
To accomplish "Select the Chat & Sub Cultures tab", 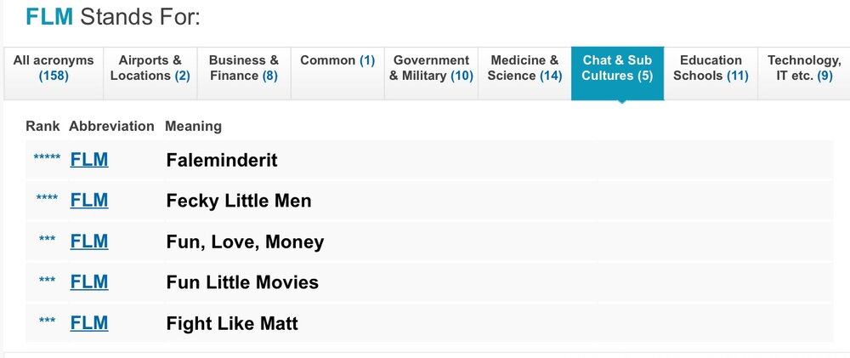I will pos(617,73).
